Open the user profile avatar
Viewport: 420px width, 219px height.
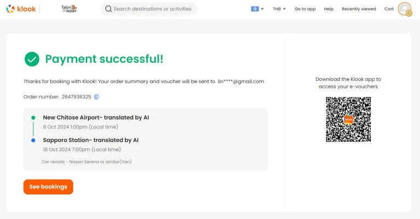point(405,9)
